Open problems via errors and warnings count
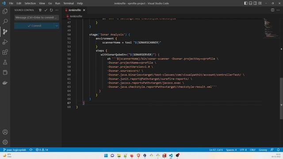The image size is (283, 159). pos(42,150)
